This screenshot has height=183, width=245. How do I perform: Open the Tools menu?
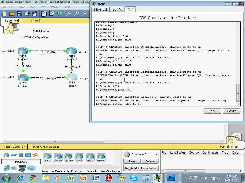point(42,7)
